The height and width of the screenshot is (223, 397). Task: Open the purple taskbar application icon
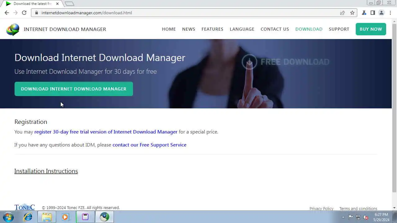(85, 217)
